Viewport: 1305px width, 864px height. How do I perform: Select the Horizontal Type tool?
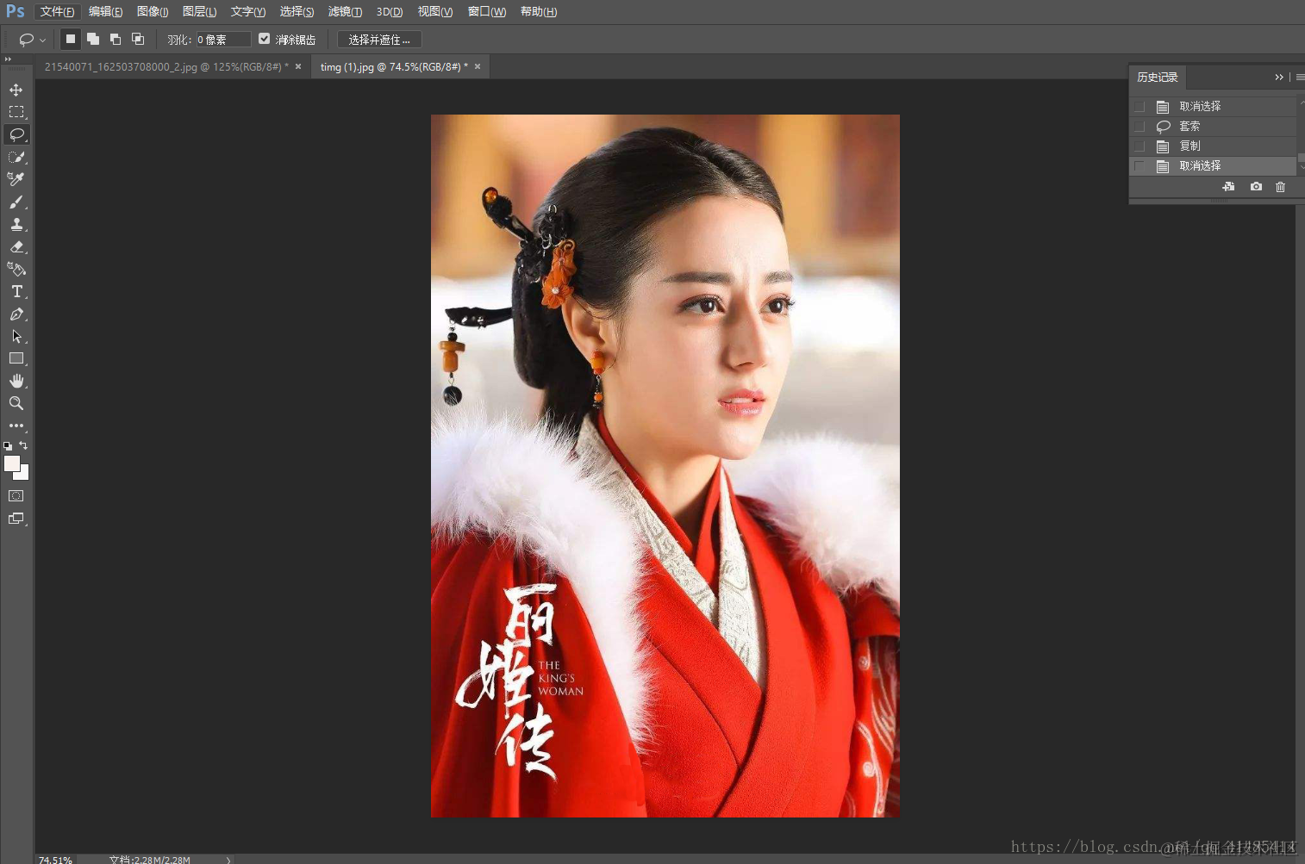click(x=16, y=291)
